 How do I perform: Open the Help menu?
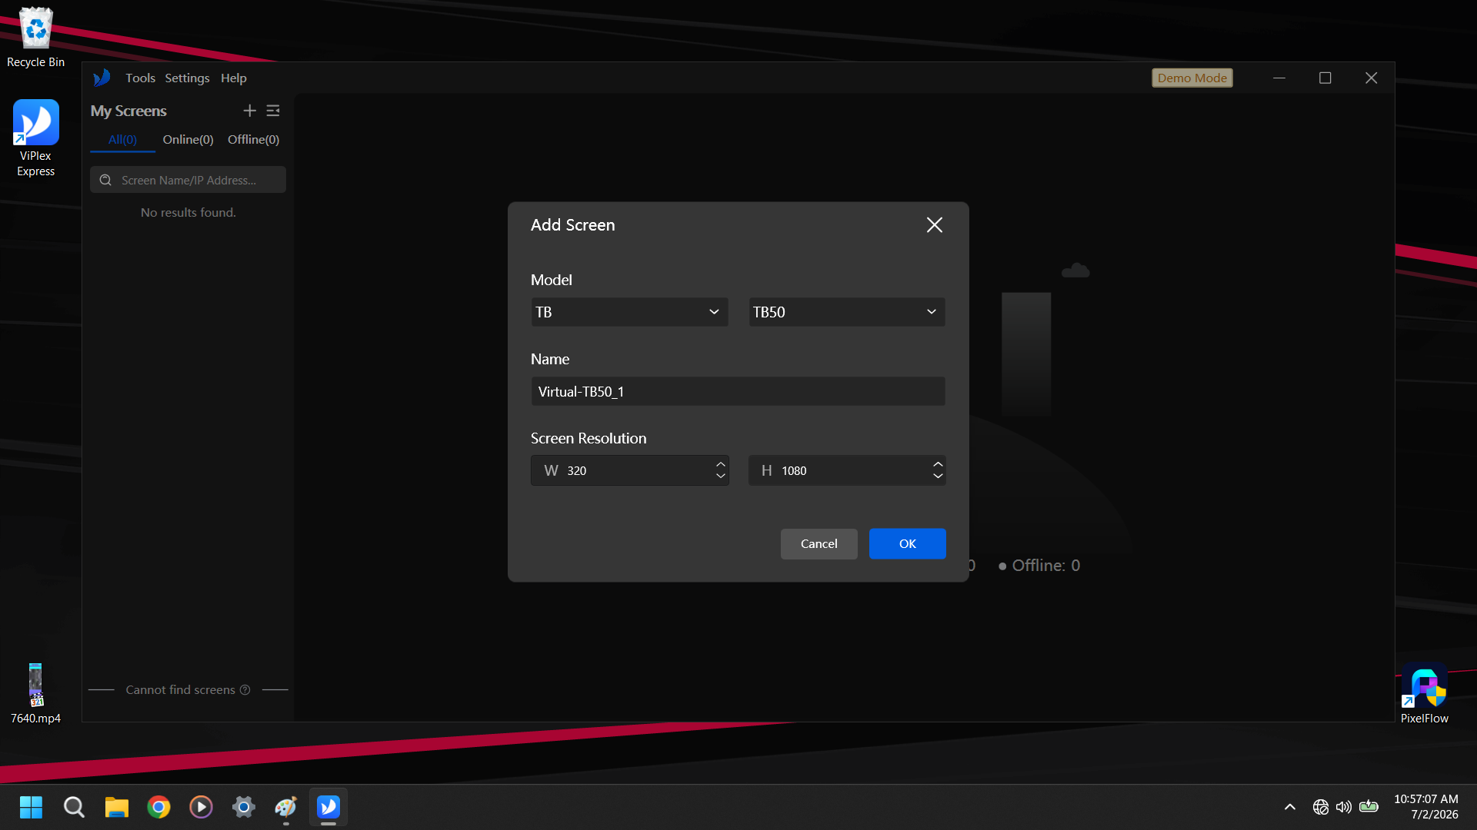click(234, 78)
